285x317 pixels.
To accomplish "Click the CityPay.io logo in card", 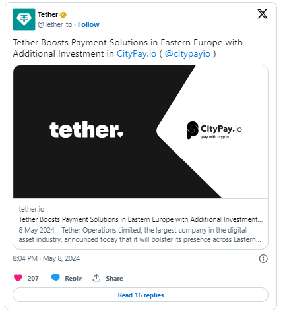I will (x=214, y=130).
